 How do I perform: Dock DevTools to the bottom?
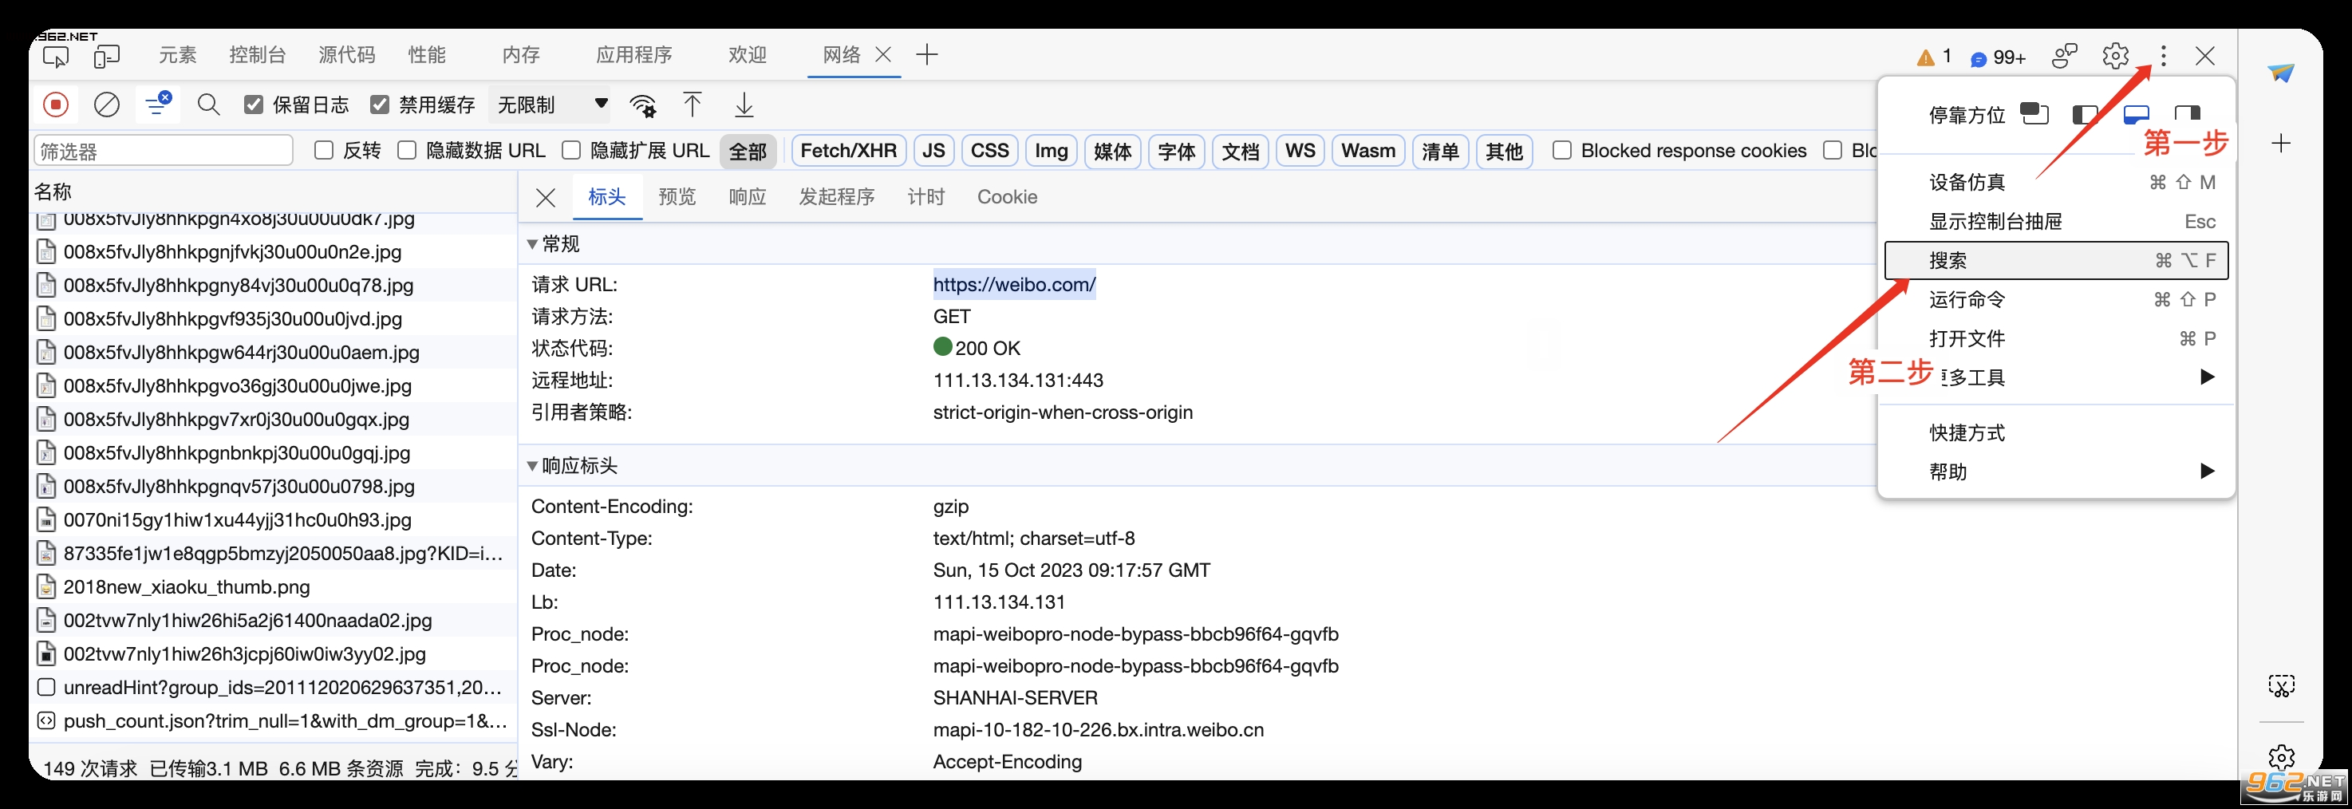tap(2137, 114)
